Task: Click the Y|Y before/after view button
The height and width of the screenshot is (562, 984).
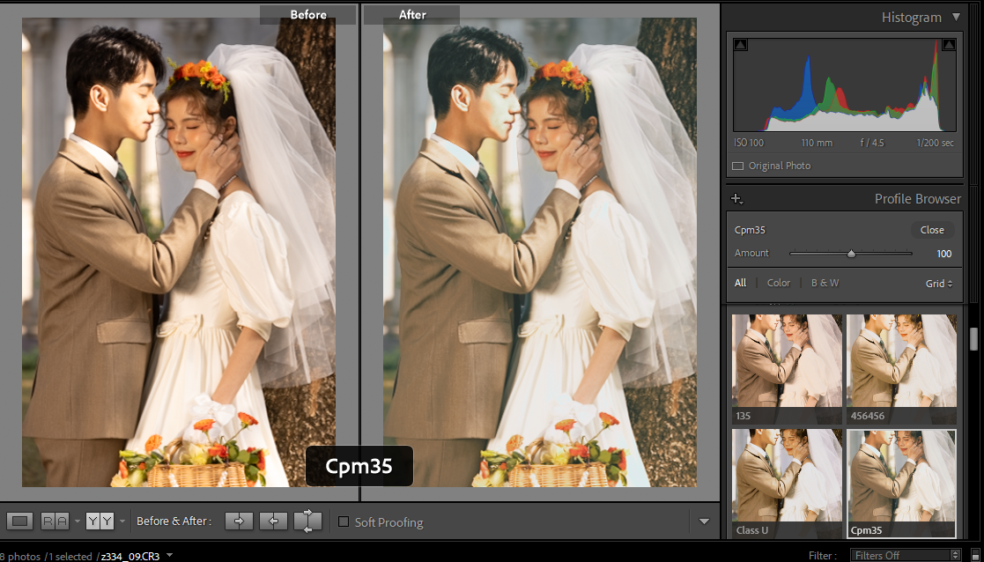Action: (x=100, y=521)
